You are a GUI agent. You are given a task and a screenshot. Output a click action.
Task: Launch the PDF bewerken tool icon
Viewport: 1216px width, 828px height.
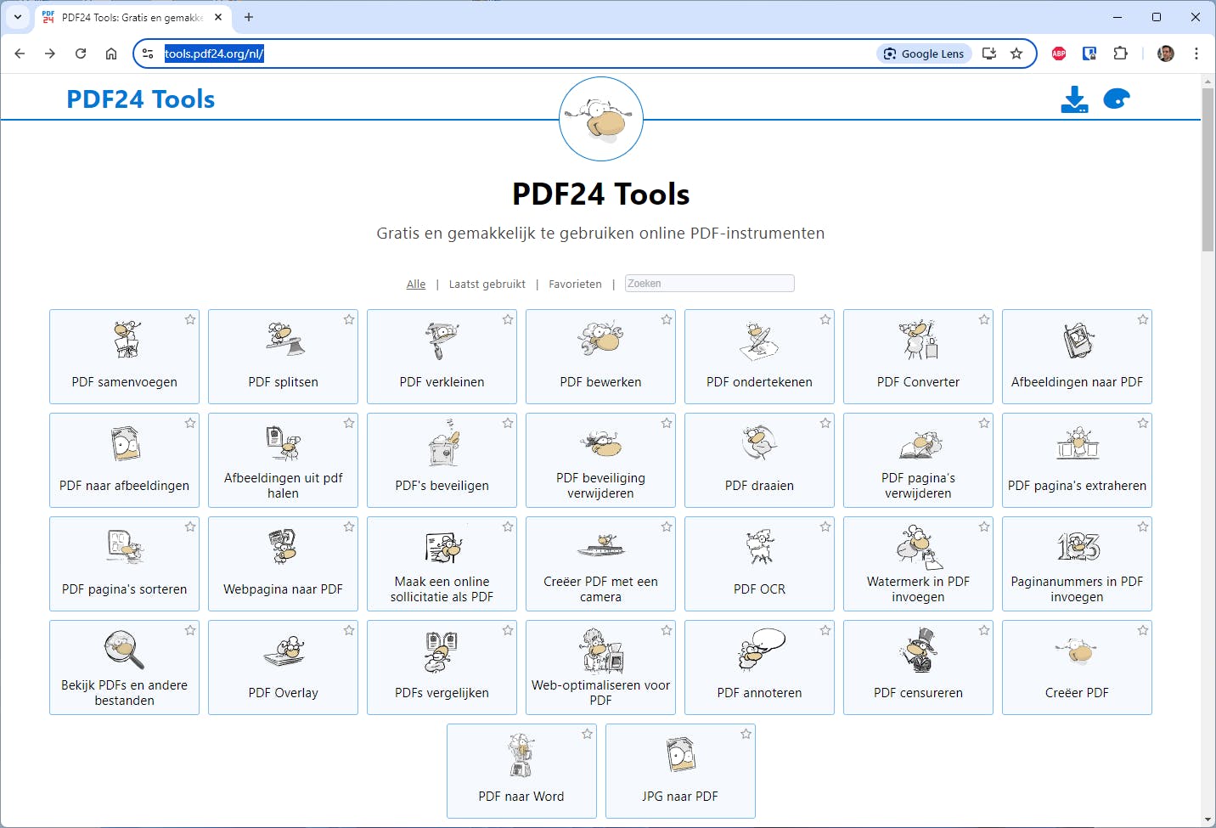tap(600, 338)
